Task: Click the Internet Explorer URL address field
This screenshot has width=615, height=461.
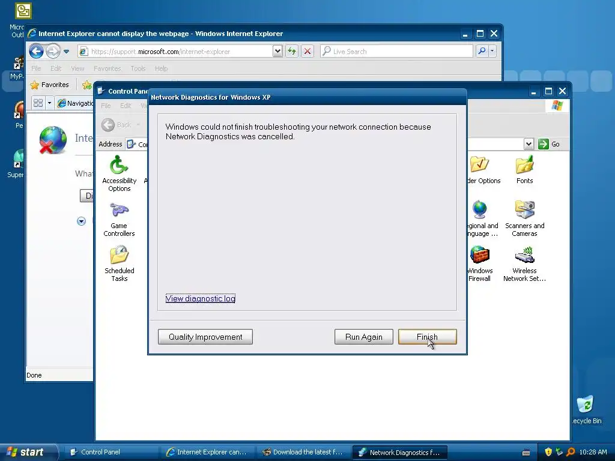Action: point(180,52)
